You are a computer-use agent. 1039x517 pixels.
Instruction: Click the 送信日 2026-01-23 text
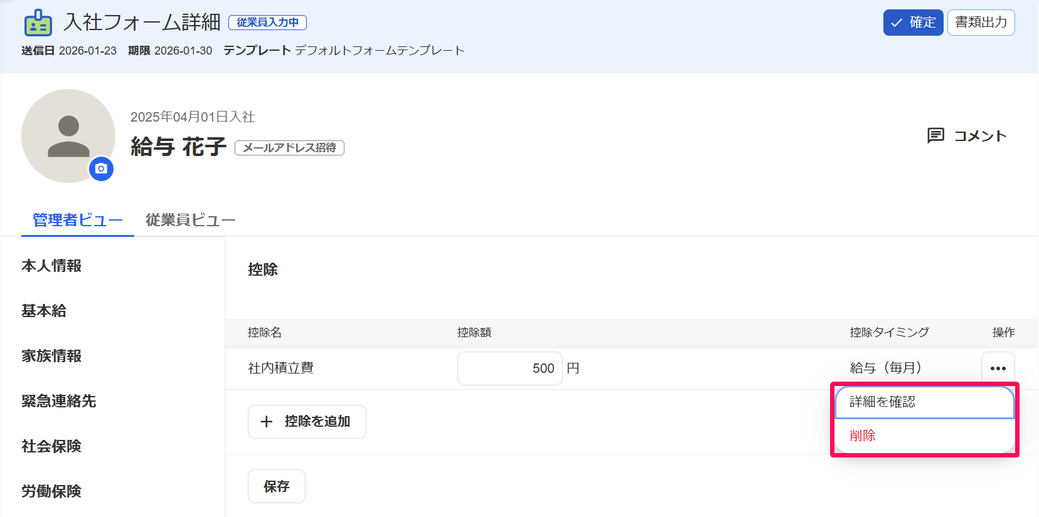[69, 51]
